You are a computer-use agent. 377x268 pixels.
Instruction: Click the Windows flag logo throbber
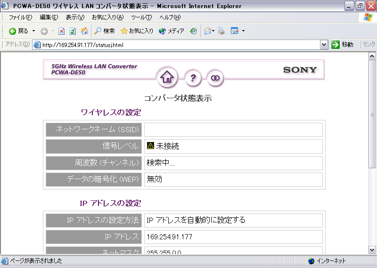click(368, 17)
